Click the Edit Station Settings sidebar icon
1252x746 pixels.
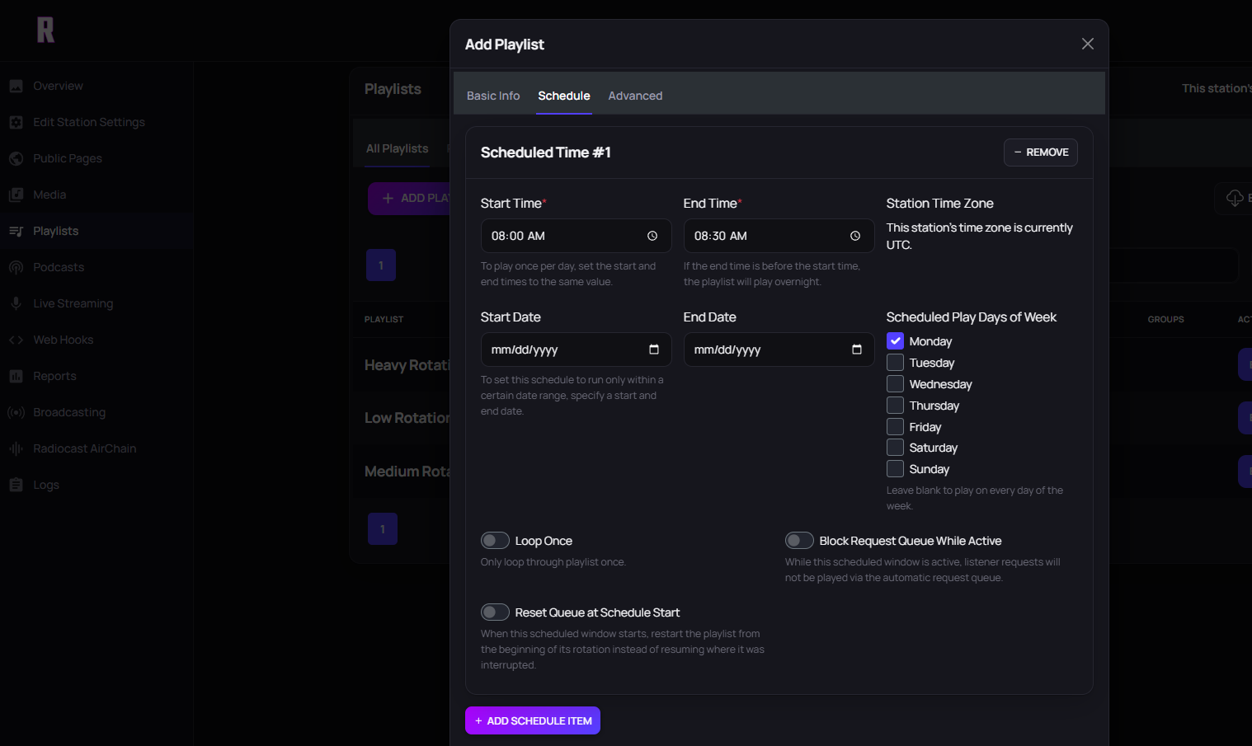pos(16,122)
